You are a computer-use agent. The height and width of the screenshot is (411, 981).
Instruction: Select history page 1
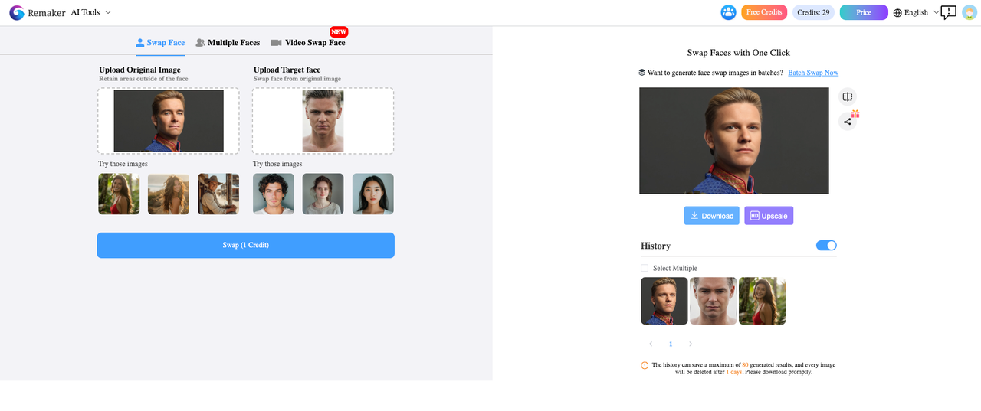pyautogui.click(x=671, y=344)
